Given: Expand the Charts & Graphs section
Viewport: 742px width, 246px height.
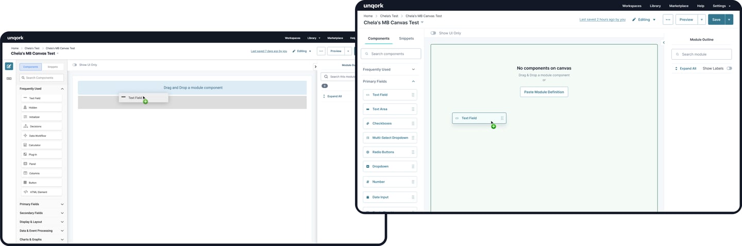Looking at the screenshot, I should click(x=62, y=239).
